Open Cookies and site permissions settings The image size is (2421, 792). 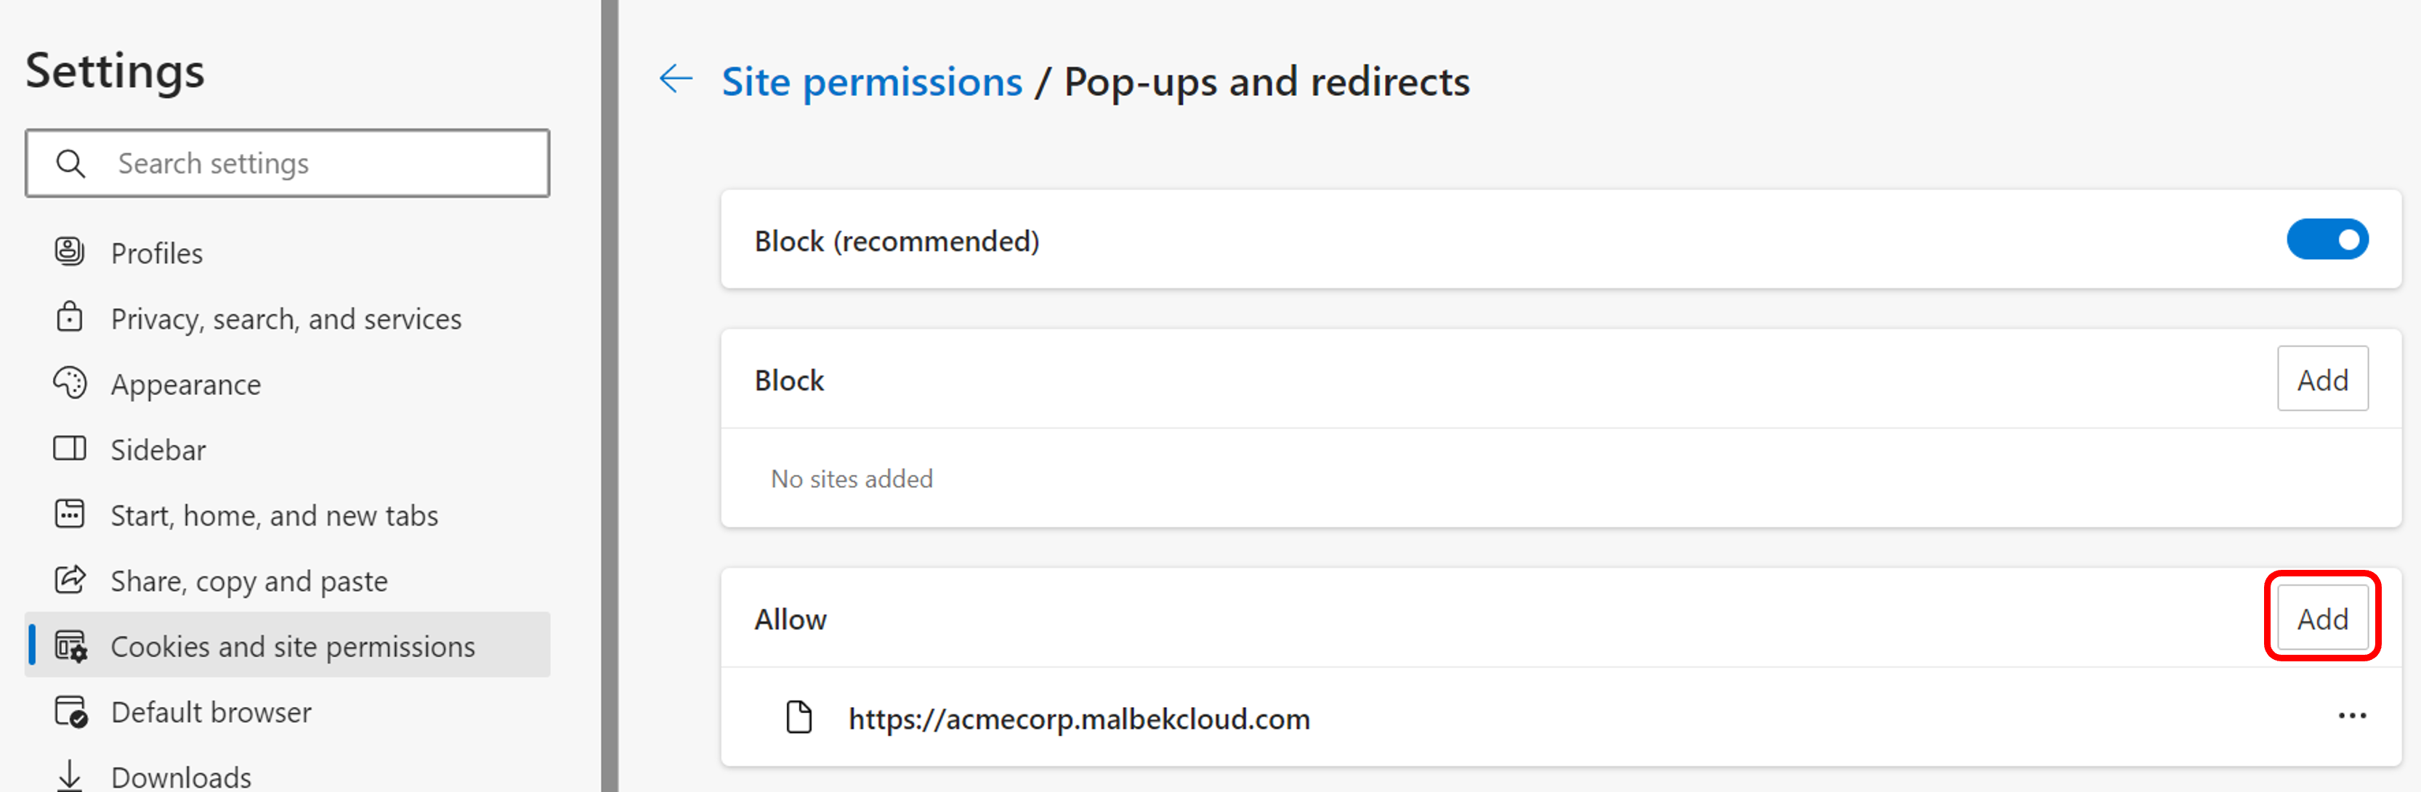coord(292,646)
